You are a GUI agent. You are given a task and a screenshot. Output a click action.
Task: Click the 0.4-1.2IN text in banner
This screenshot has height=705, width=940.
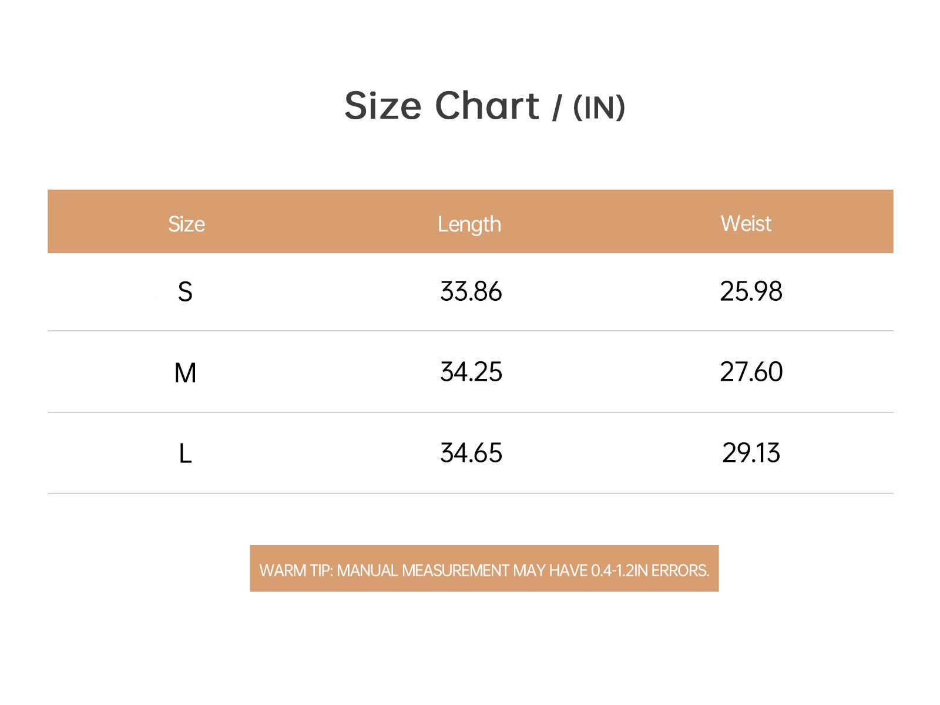coord(619,570)
